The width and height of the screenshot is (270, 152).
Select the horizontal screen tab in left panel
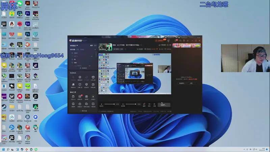coord(91,45)
